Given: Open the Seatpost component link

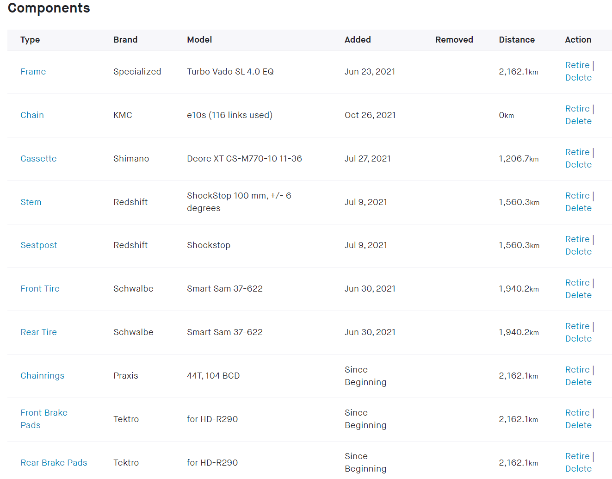Looking at the screenshot, I should [x=39, y=245].
